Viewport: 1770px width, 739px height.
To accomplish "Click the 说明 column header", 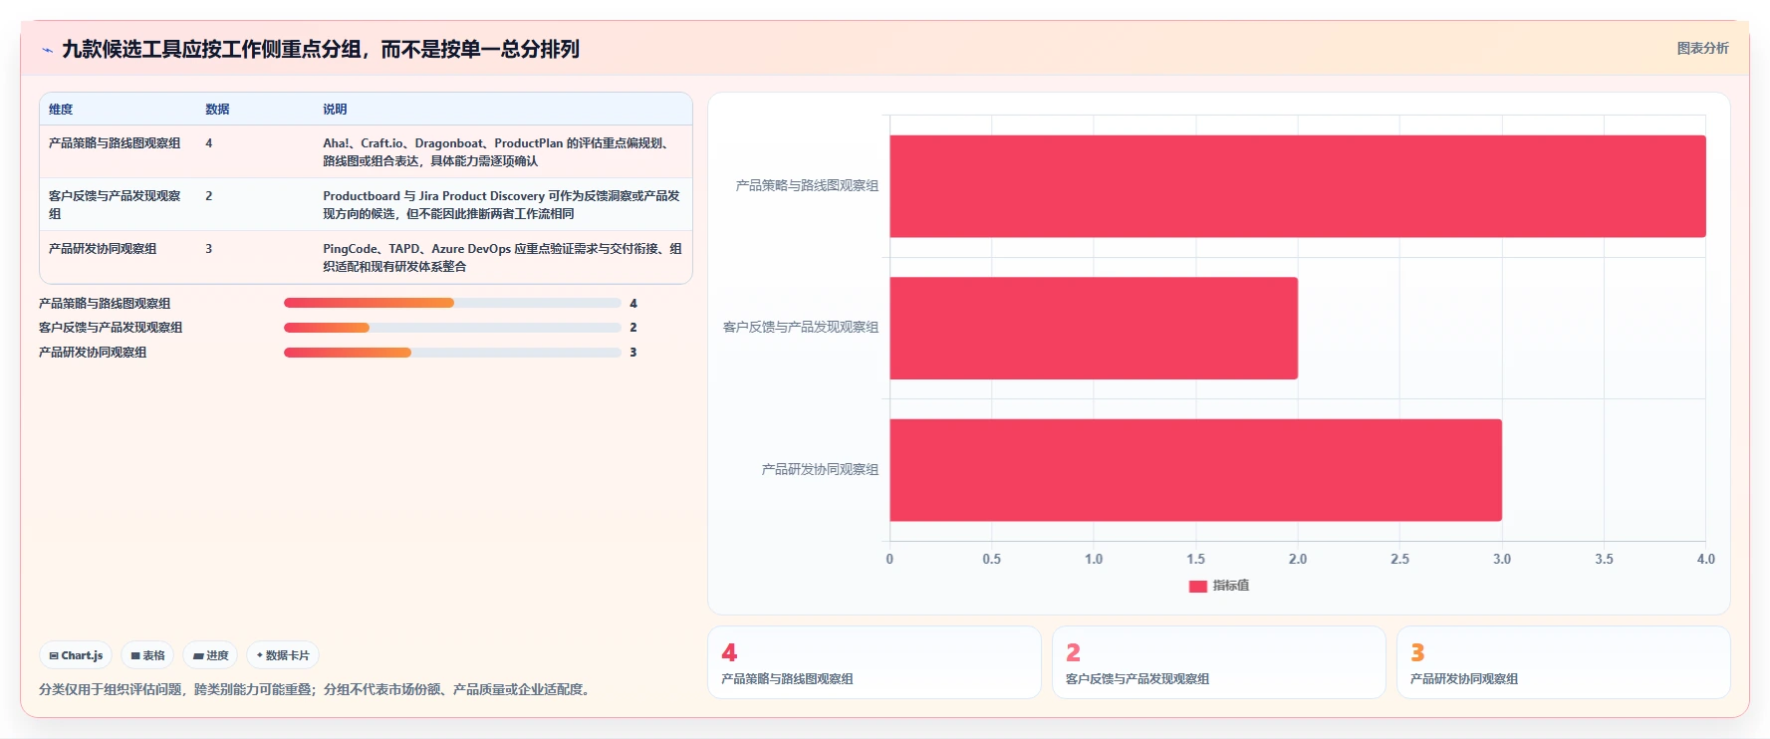I will [x=335, y=110].
